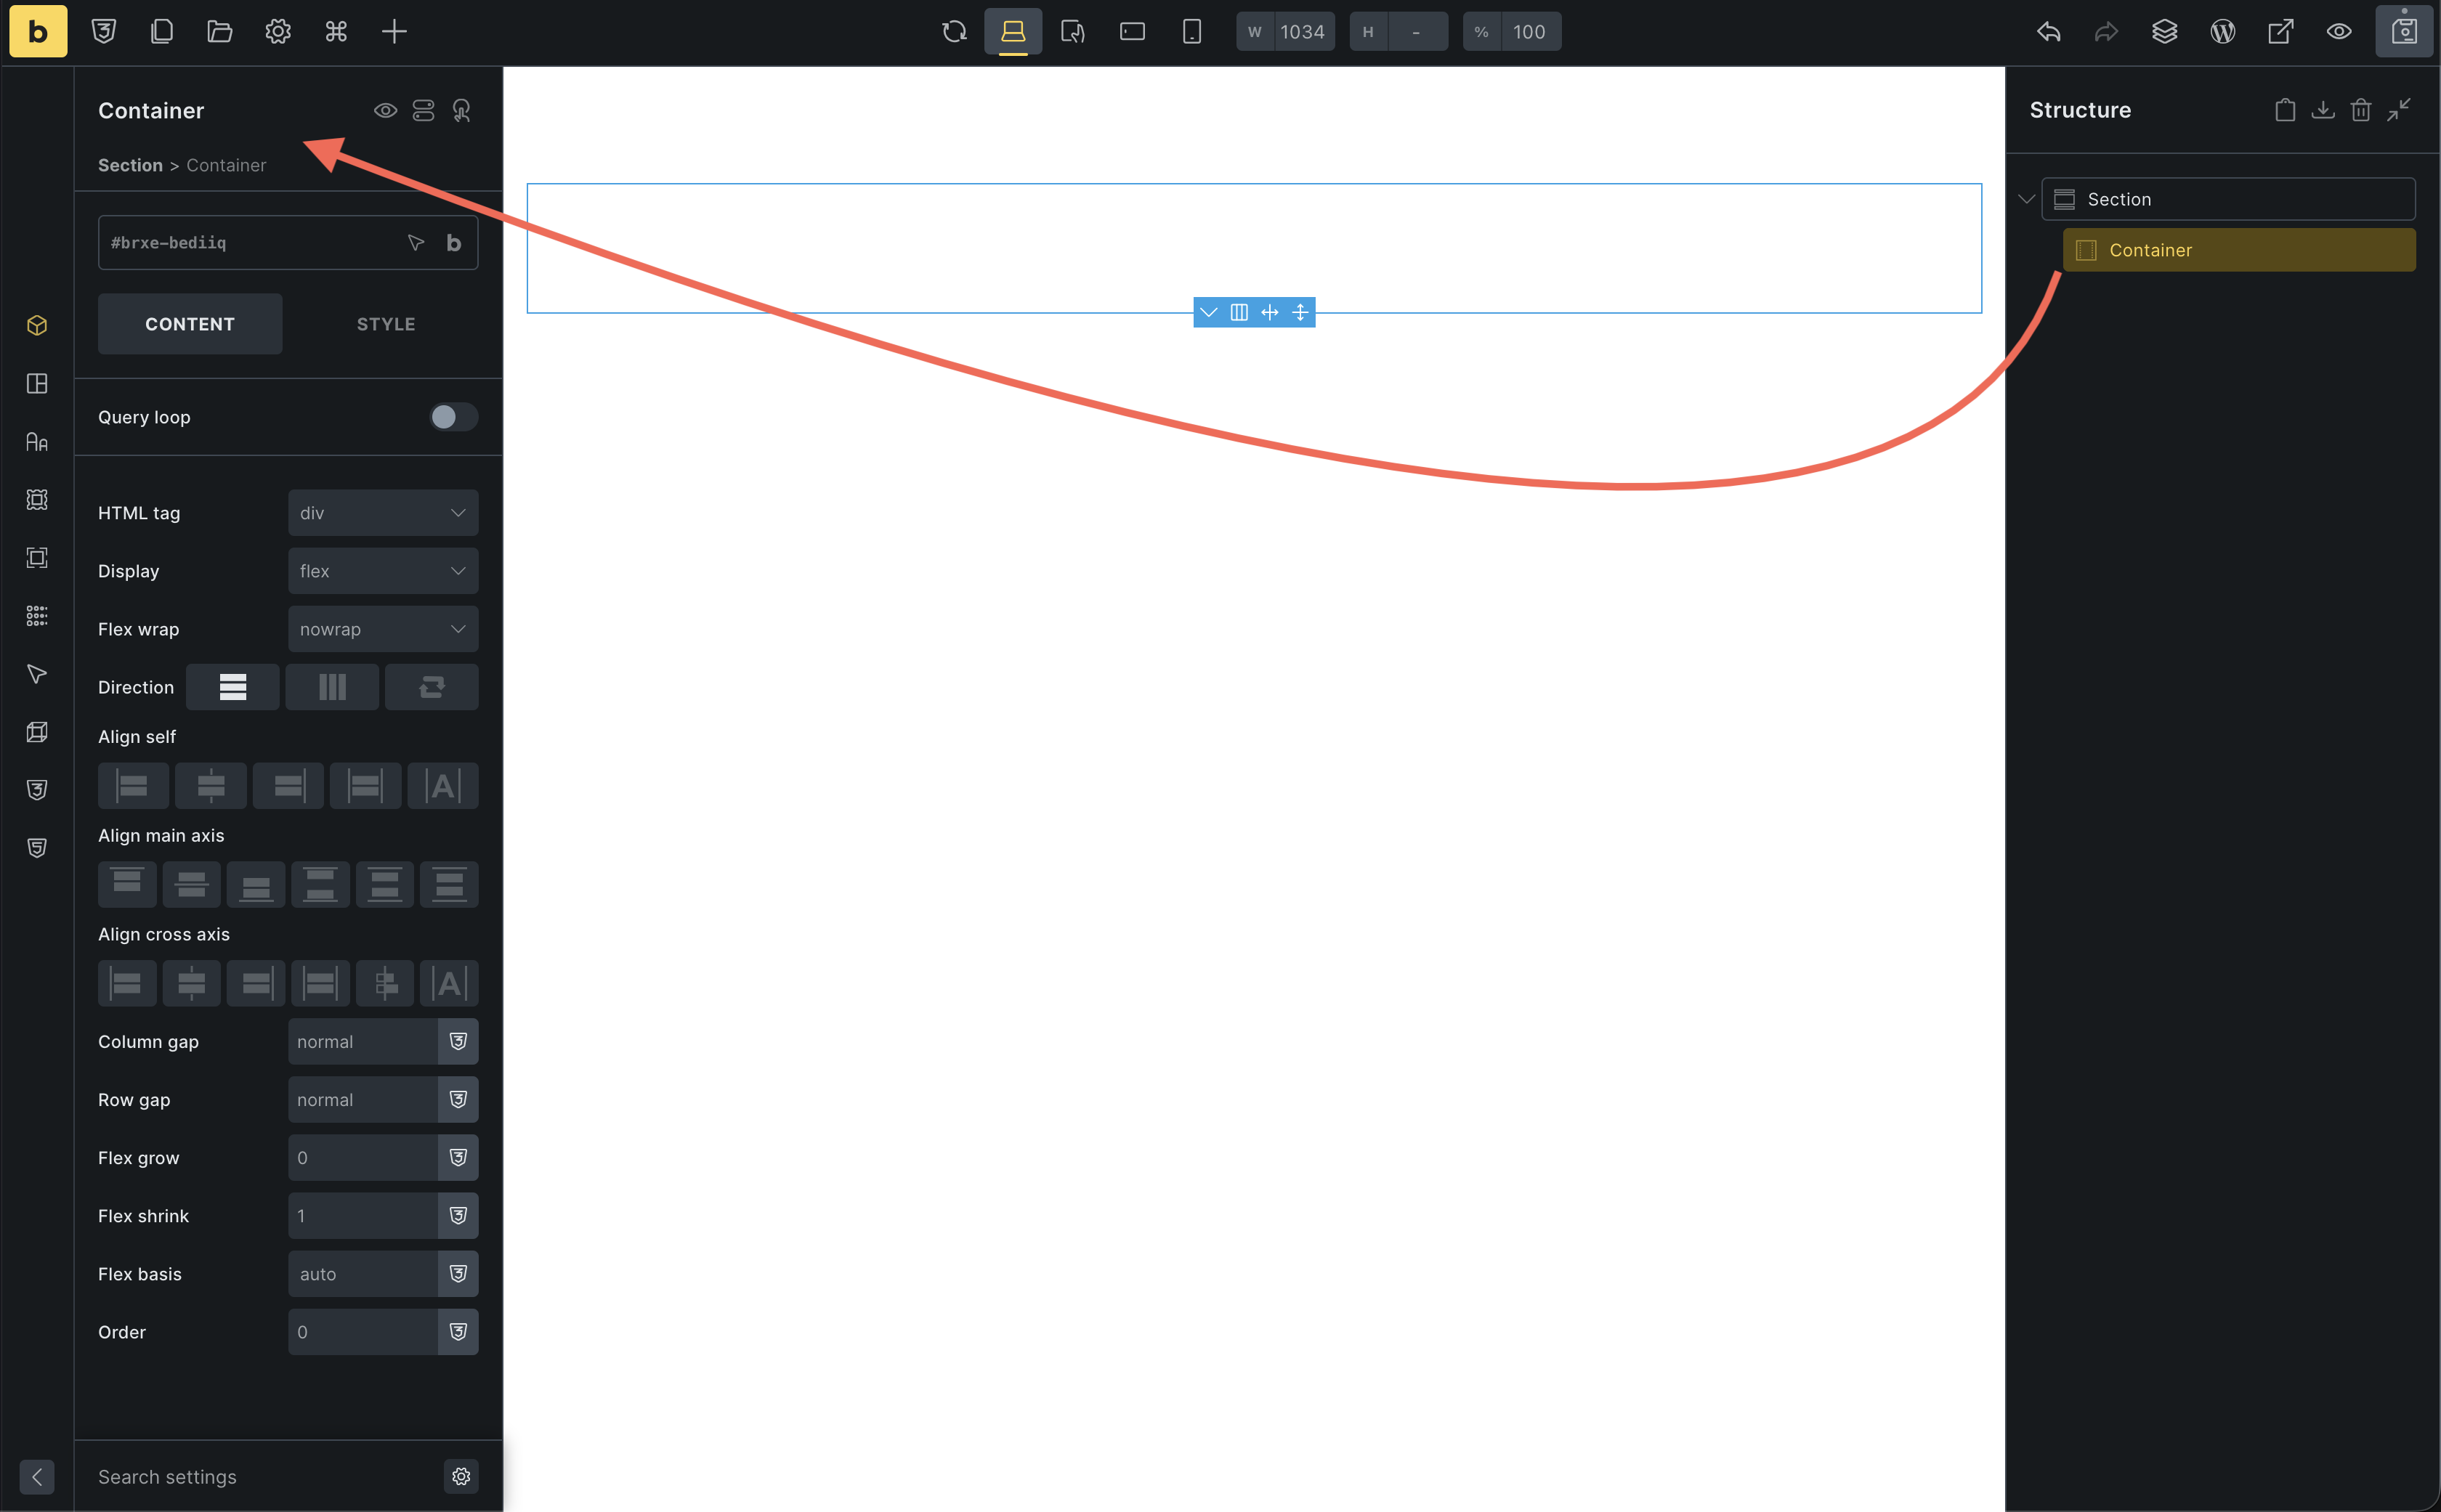Set Direction to horizontal columns
This screenshot has width=2441, height=1512.
pos(332,686)
